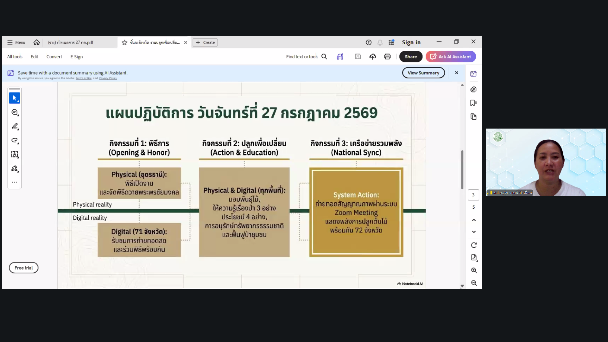Select the Fill and Sign tool
This screenshot has height=342, width=608.
point(15,168)
